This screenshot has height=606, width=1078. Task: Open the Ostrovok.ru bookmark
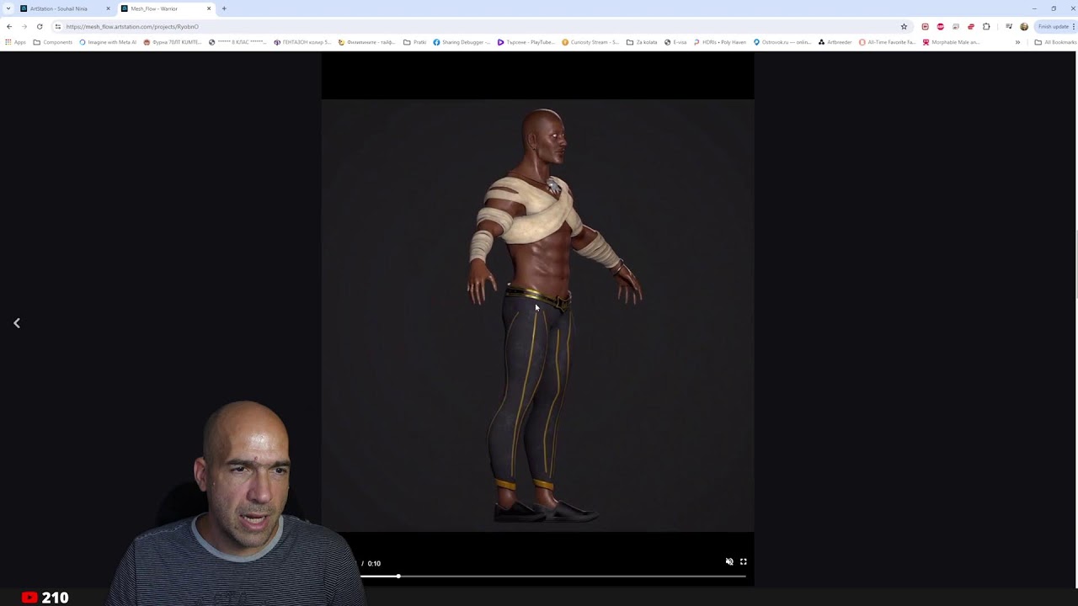(782, 42)
